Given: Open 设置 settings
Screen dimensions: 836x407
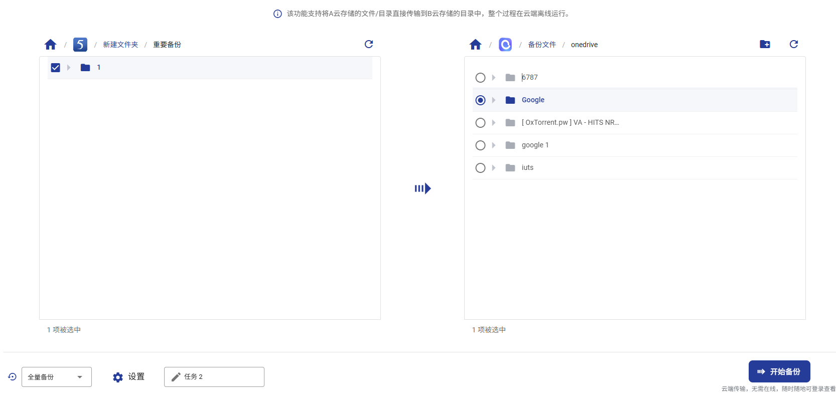Looking at the screenshot, I should click(129, 377).
